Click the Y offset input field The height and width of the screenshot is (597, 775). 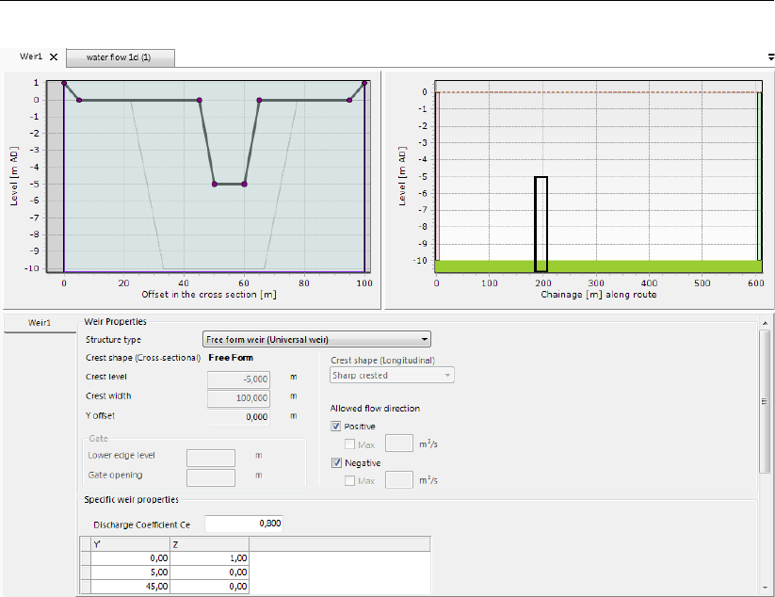(x=239, y=416)
